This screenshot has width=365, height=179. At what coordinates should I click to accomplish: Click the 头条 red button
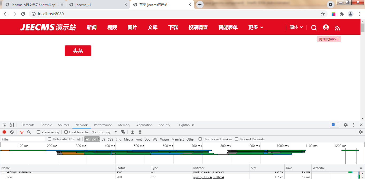point(78,51)
